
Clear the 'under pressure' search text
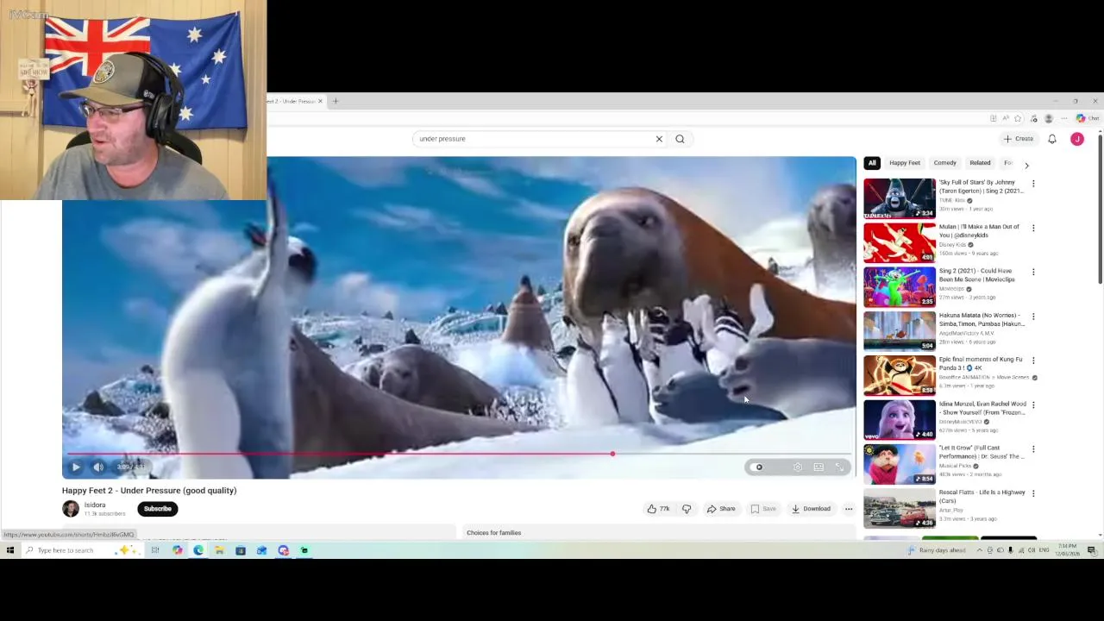pos(659,139)
